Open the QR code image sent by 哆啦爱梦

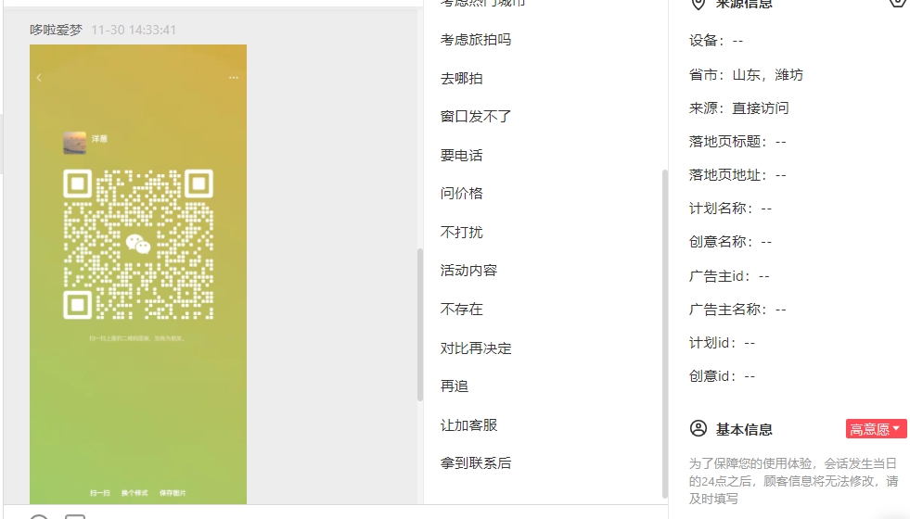click(138, 273)
